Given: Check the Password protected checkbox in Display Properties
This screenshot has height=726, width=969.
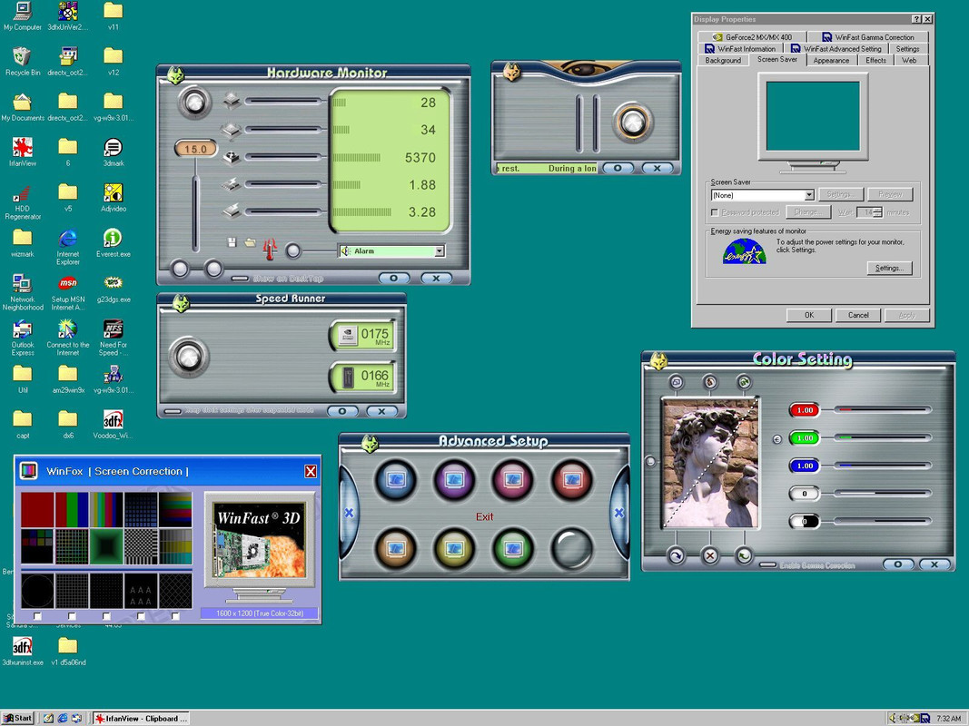Looking at the screenshot, I should pyautogui.click(x=715, y=212).
